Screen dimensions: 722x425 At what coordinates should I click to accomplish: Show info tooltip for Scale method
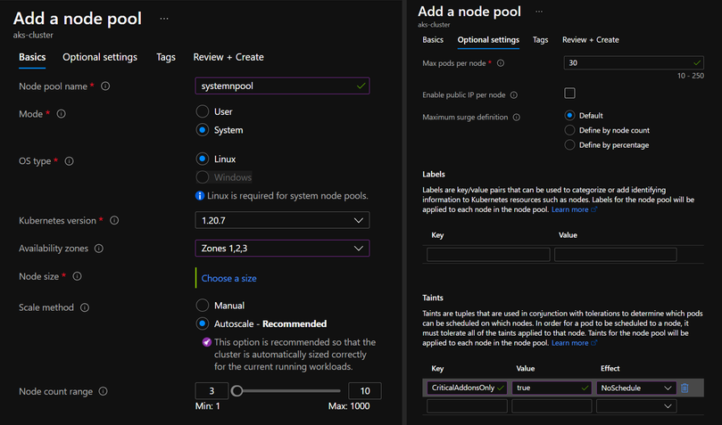pos(85,308)
